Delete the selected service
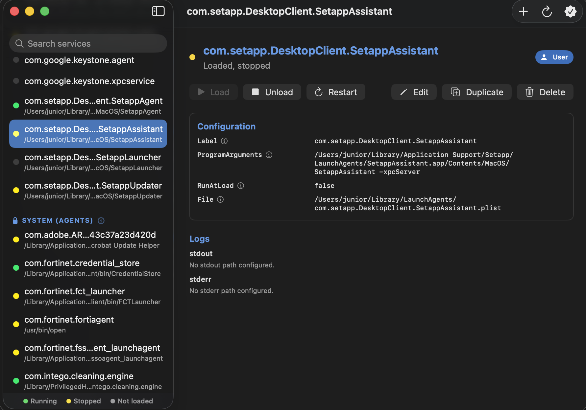This screenshot has width=586, height=410. [x=545, y=92]
